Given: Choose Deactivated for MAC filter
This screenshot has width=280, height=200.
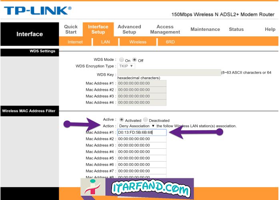Looking at the screenshot, I should coord(146,120).
